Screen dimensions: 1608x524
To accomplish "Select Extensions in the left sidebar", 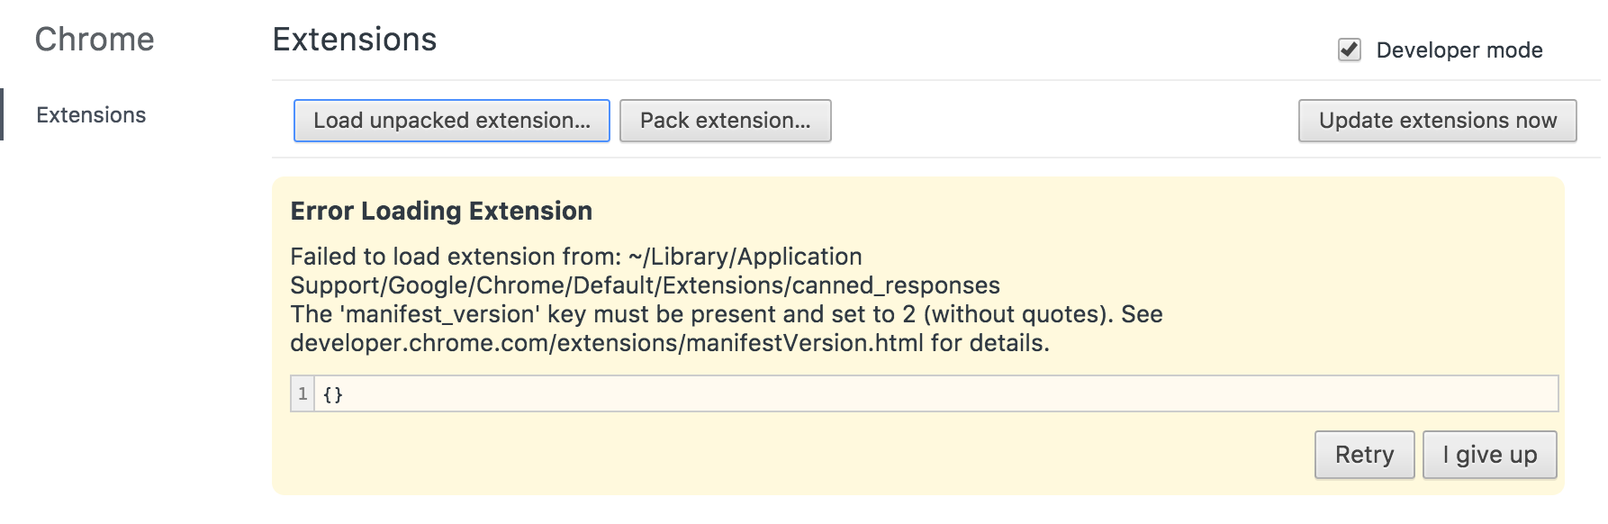I will click(x=91, y=115).
